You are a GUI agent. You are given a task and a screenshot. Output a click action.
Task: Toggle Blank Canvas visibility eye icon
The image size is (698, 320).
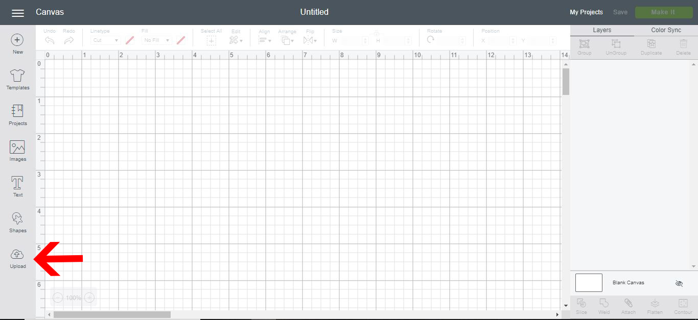click(679, 283)
